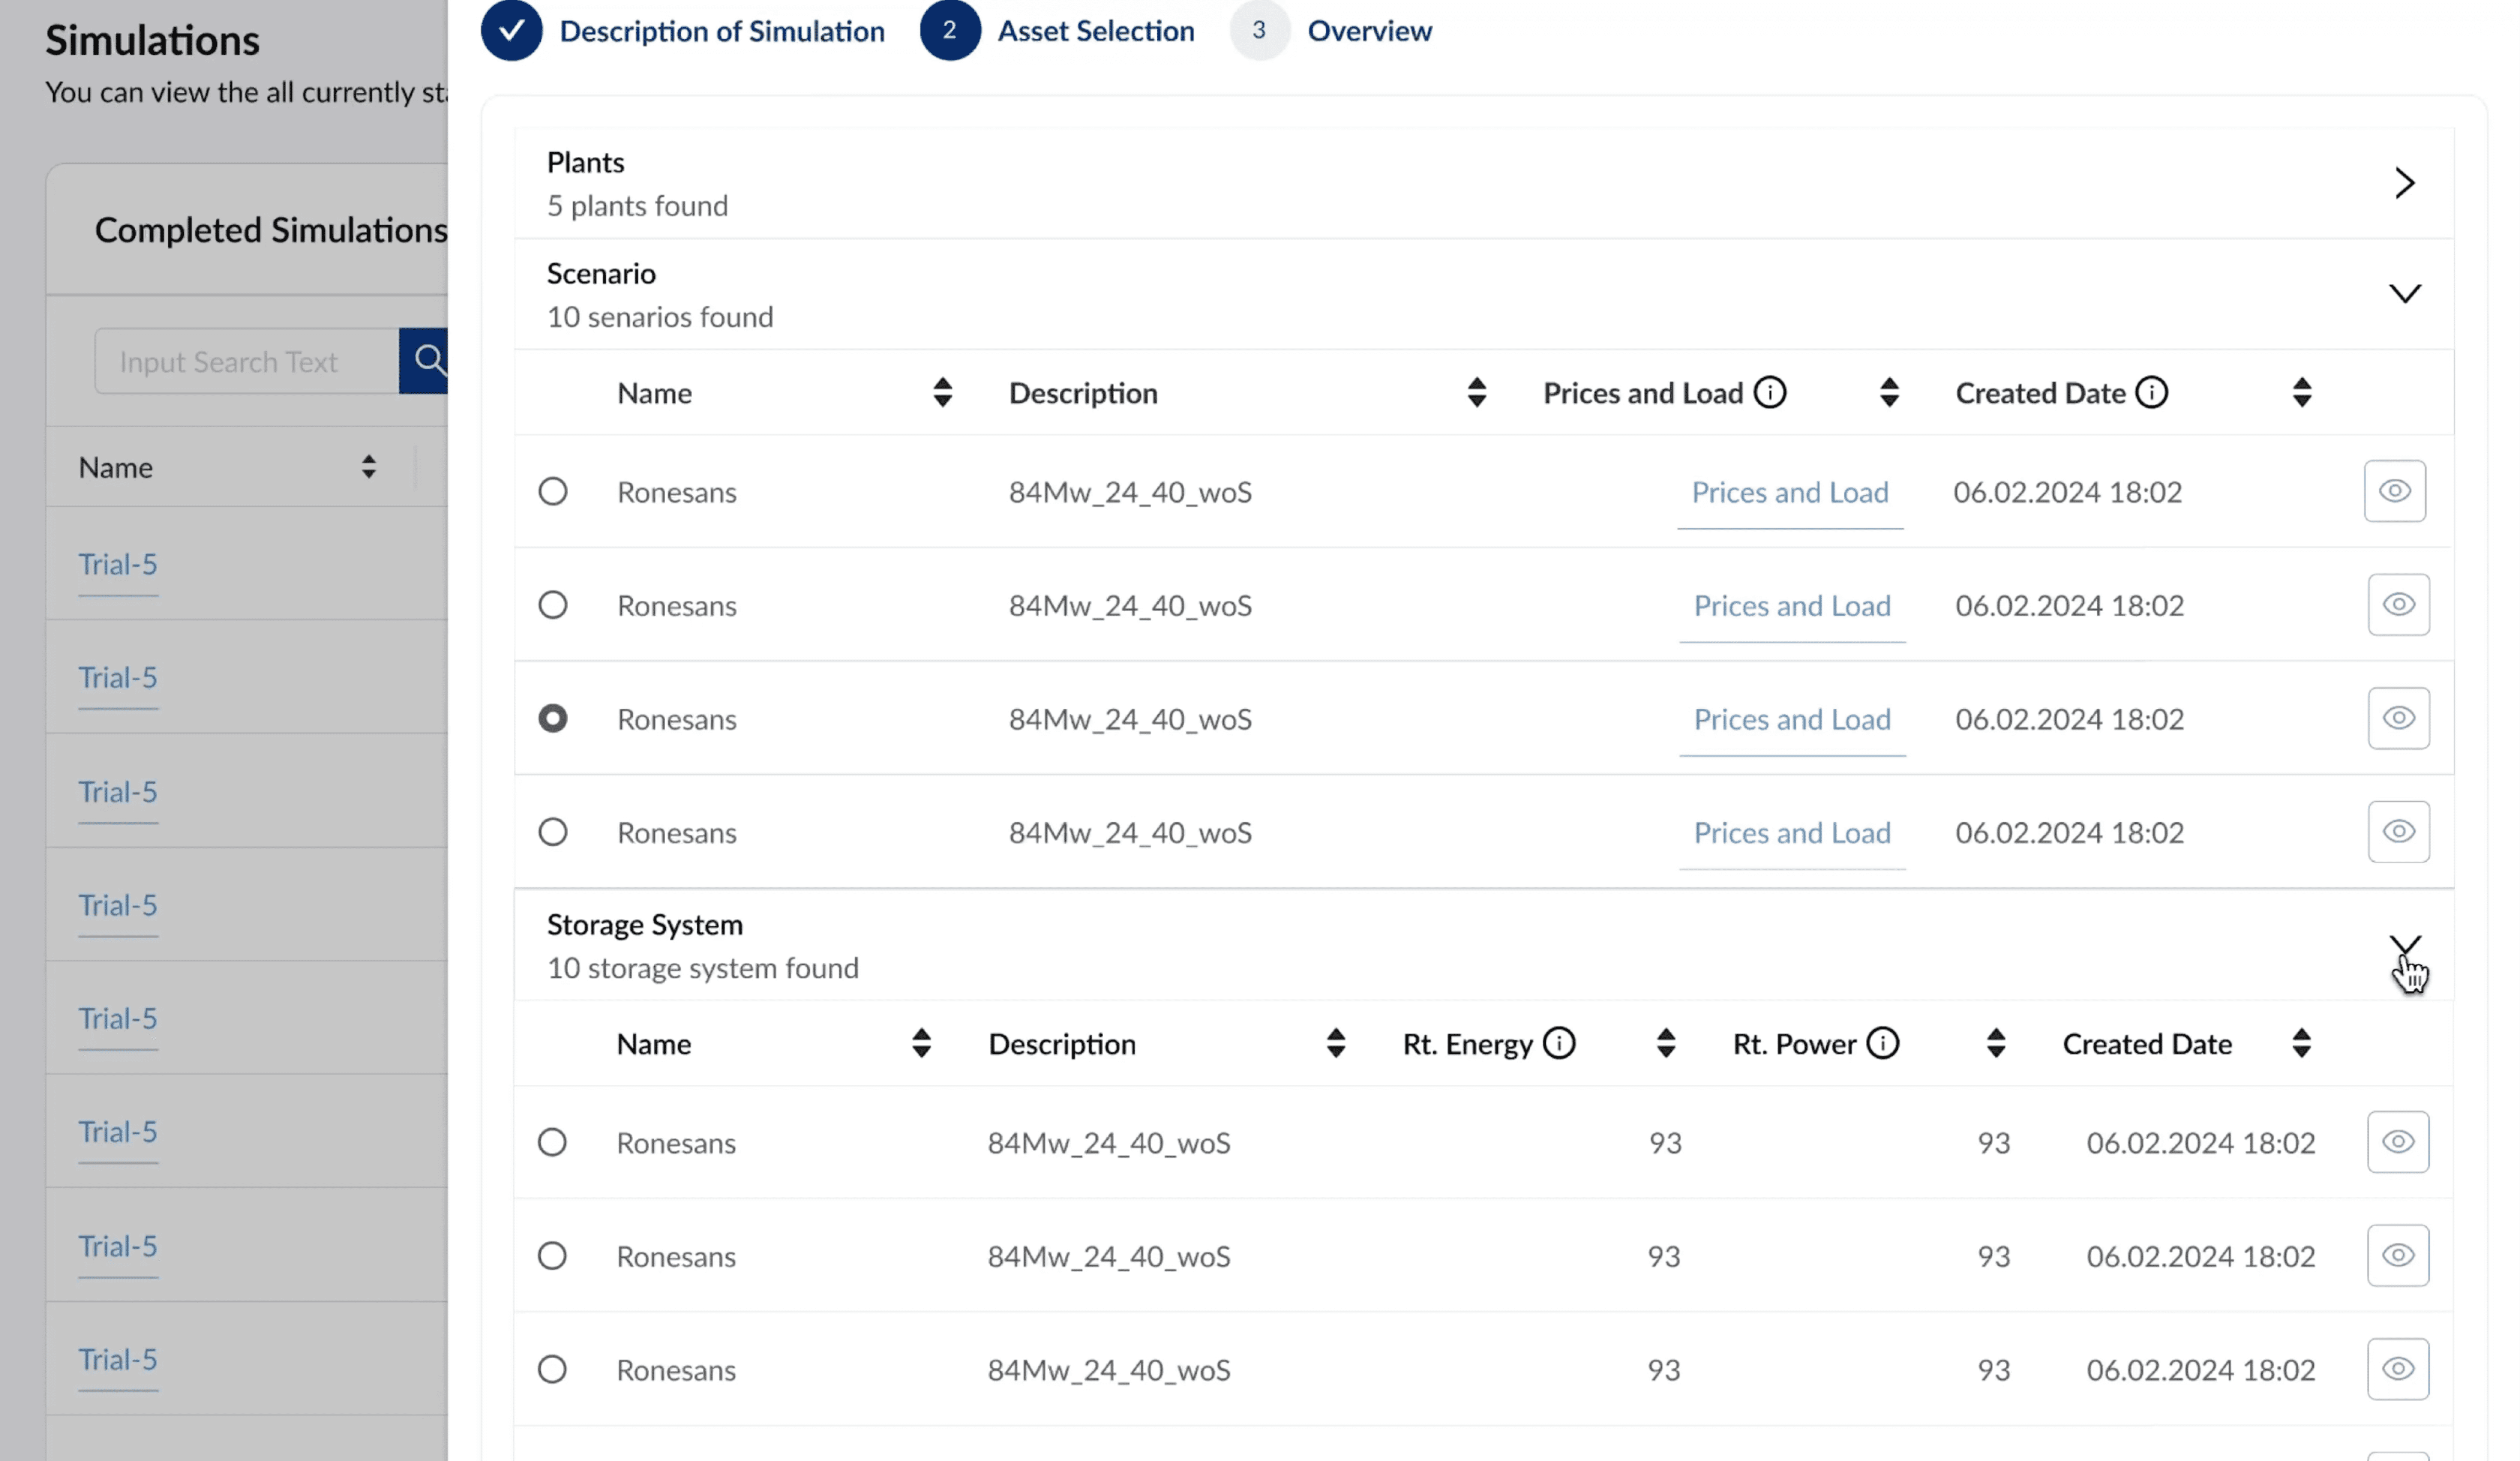Screen dimensions: 2520x1461
Task: Click the Rt. Energy info icon
Action: (1558, 1043)
